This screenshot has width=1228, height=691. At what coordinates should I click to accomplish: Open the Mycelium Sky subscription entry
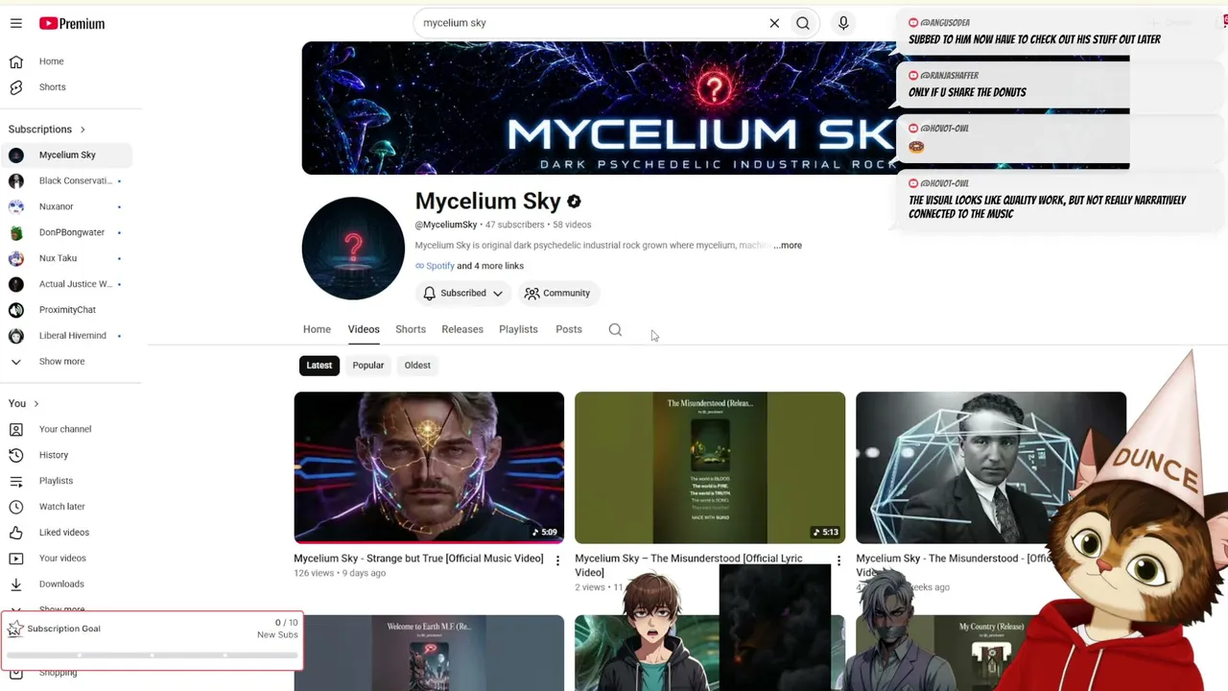(66, 155)
